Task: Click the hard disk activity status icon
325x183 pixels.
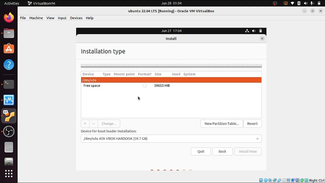Action: pyautogui.click(x=261, y=180)
